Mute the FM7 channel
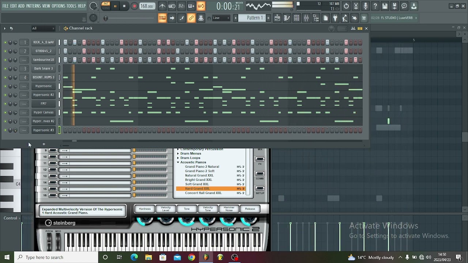The width and height of the screenshot is (468, 263). tap(5, 104)
